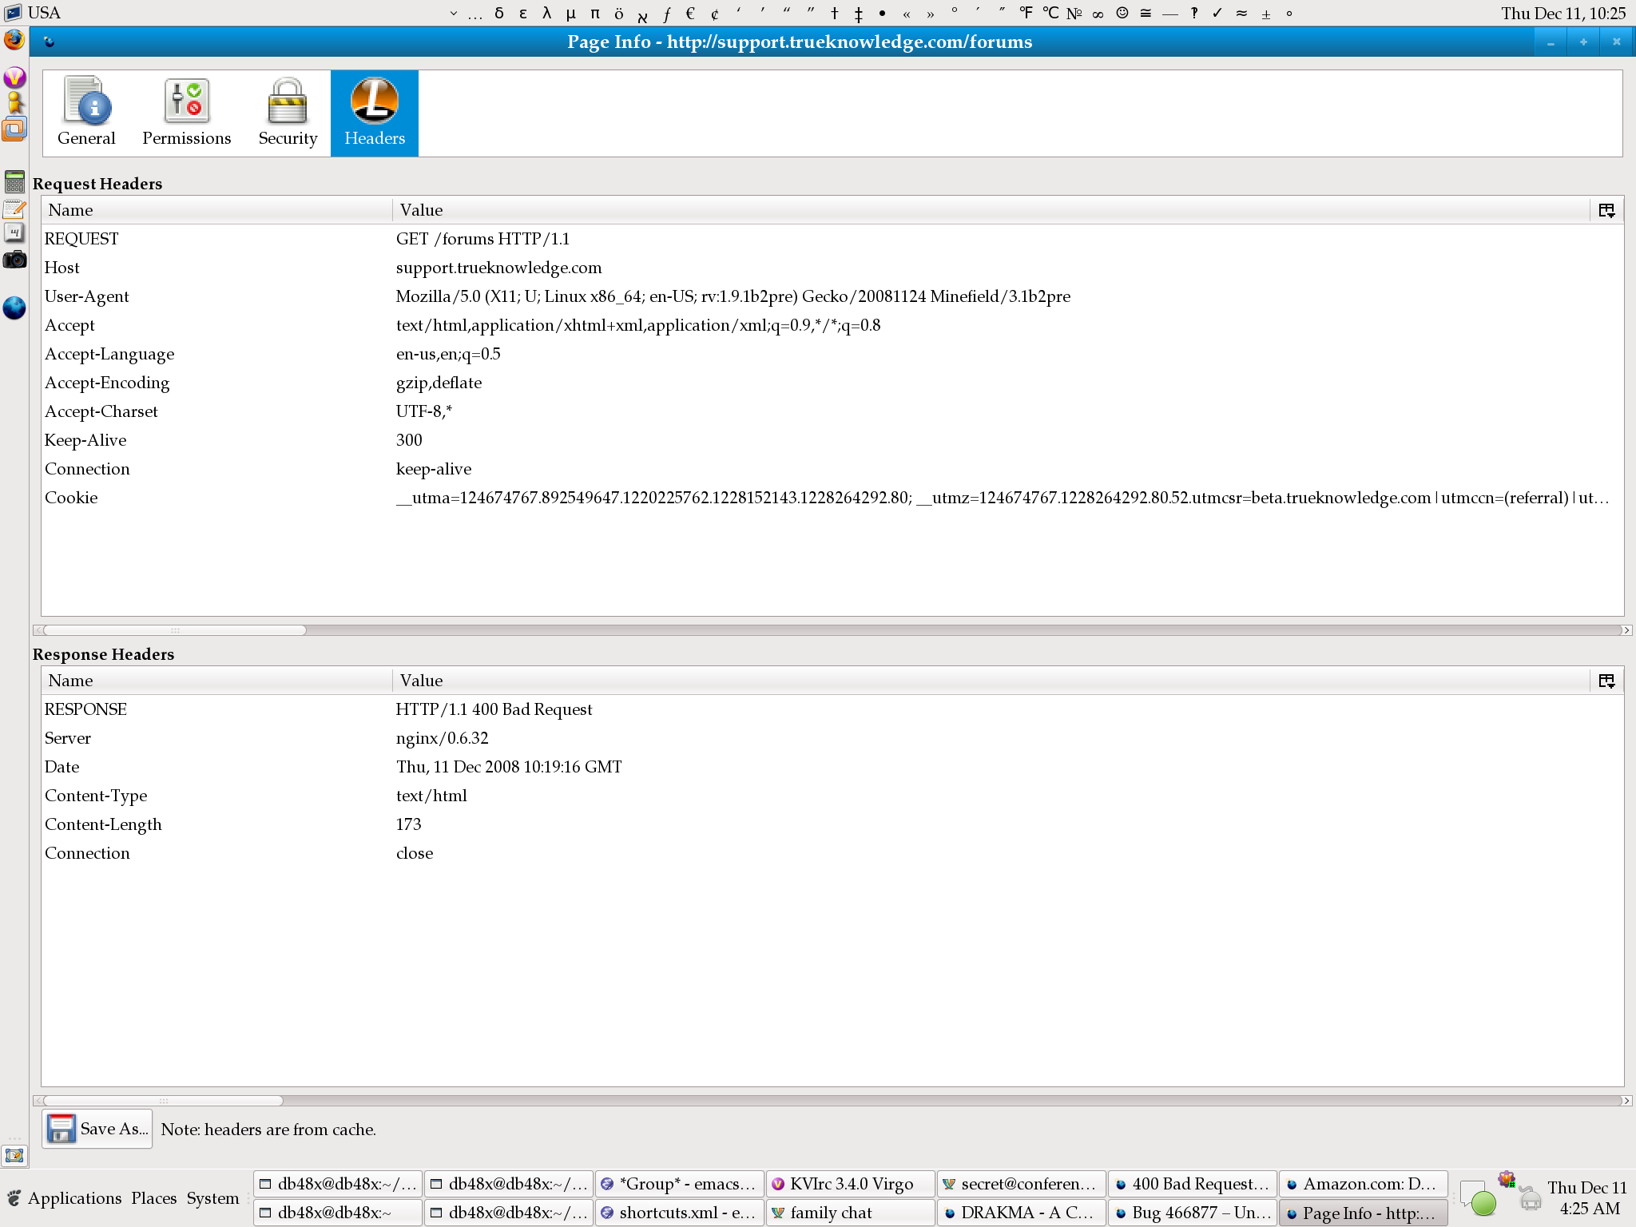1636x1227 pixels.
Task: Insert the degrees Fahrenheit ℉ symbol
Action: (x=1026, y=13)
